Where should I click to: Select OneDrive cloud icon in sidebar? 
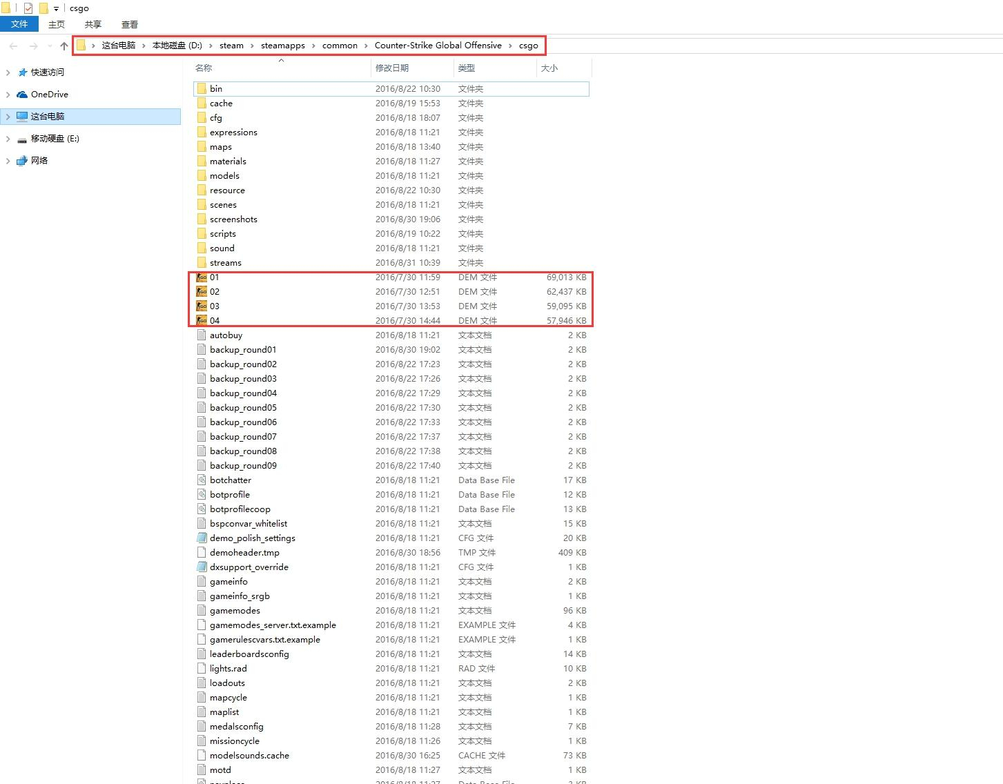tap(22, 95)
